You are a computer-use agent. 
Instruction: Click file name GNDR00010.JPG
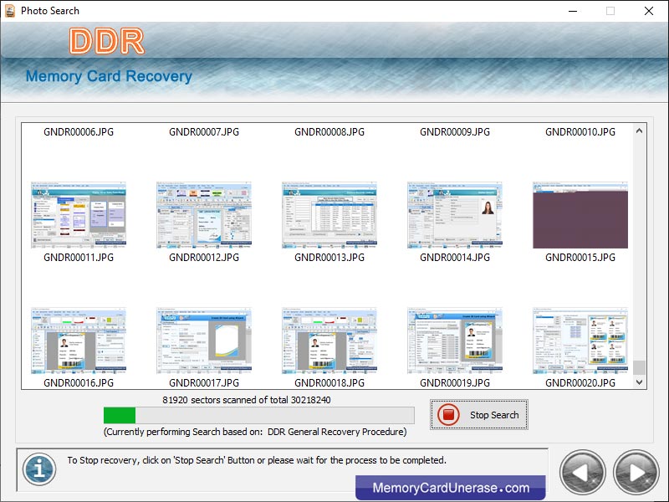(580, 132)
